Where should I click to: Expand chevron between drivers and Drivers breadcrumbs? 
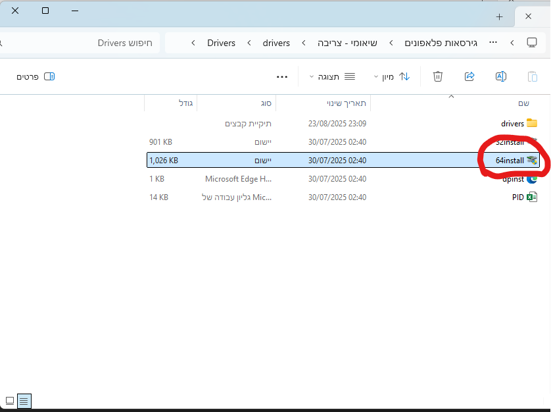point(249,43)
